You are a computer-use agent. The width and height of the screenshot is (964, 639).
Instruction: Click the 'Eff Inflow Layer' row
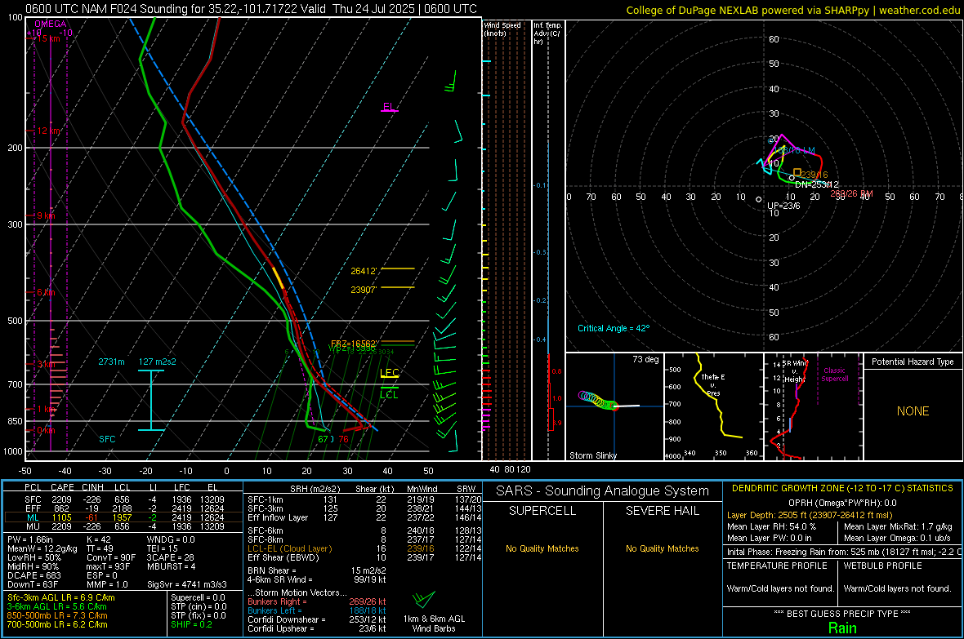(x=363, y=517)
